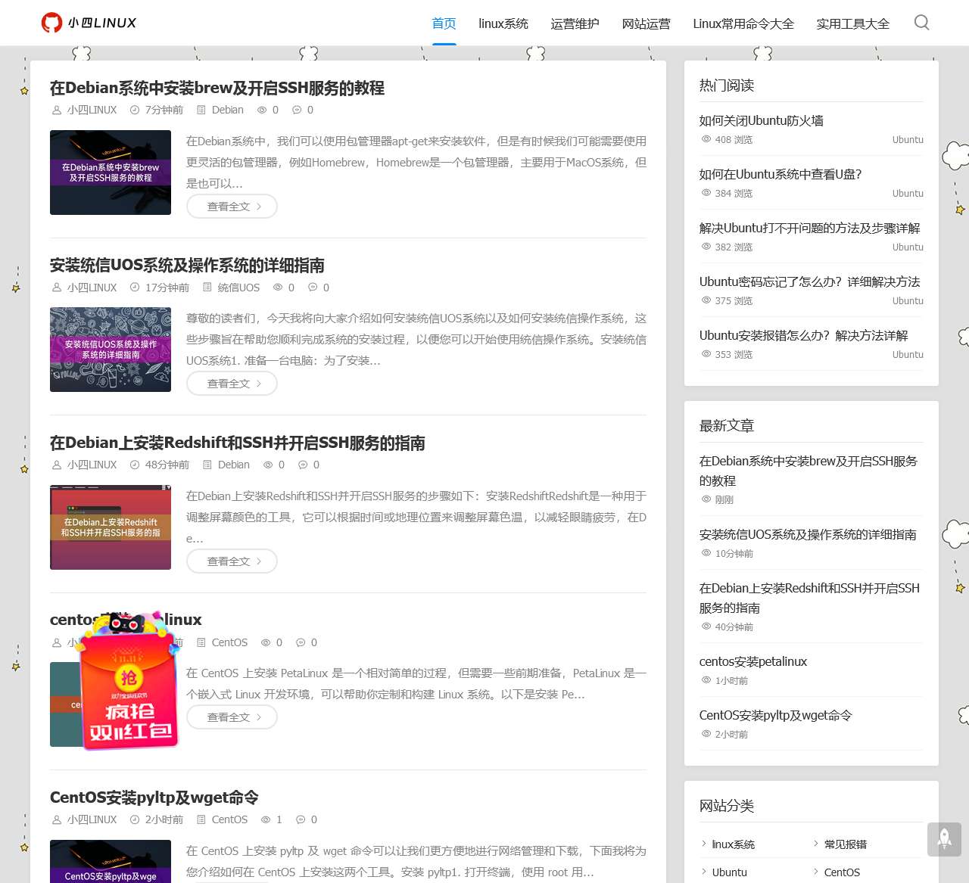969x883 pixels.
Task: Click the 小四LINUX site logo
Action: click(x=89, y=23)
